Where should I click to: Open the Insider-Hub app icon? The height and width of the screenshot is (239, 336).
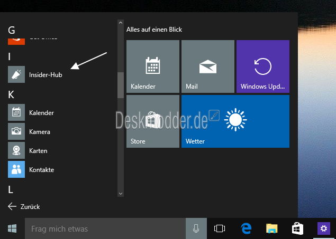[x=16, y=74]
